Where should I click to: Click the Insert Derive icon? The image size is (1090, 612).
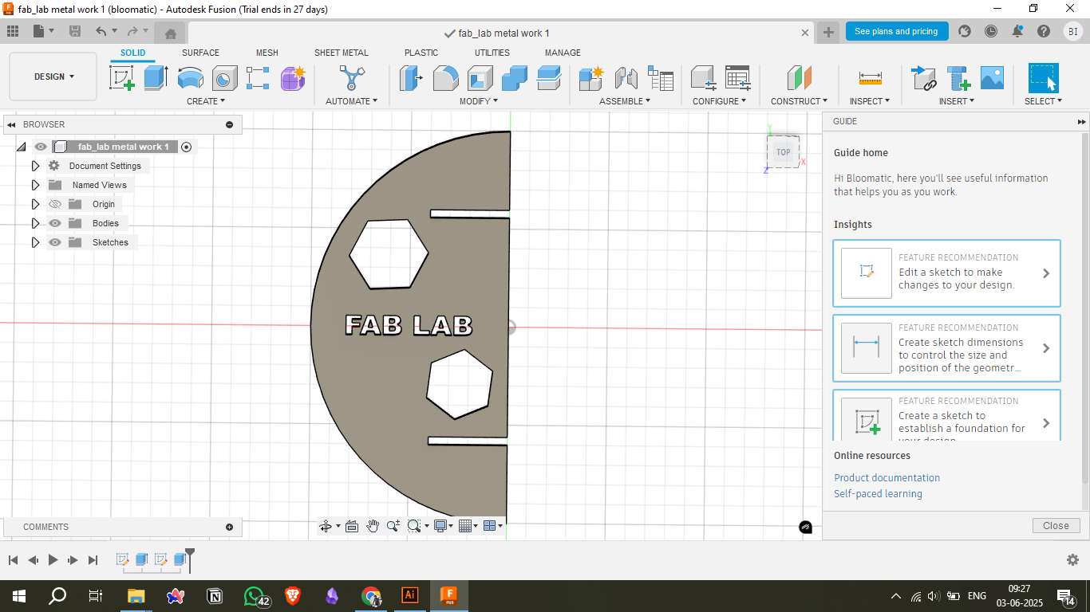[923, 78]
